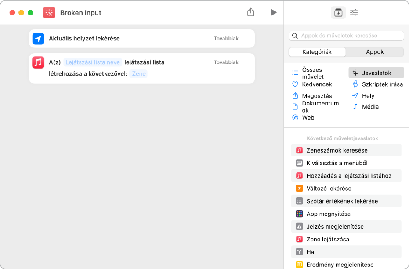Select the Javaslatok category
Screen dimensions: 409x269
coord(376,73)
